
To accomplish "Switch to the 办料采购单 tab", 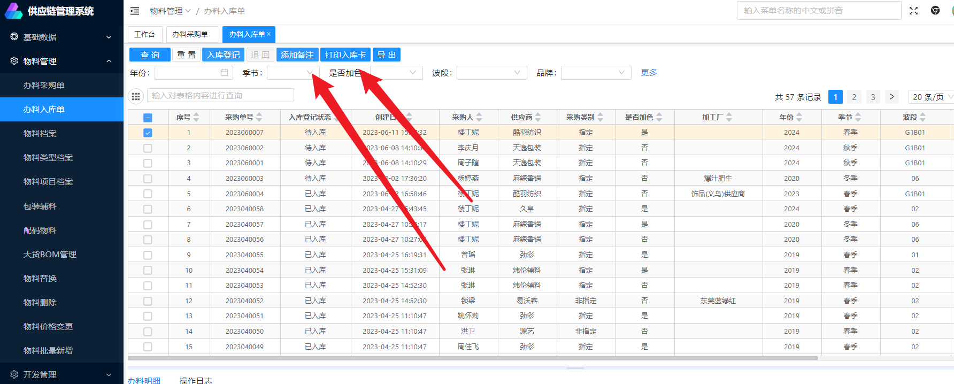I will pos(190,34).
